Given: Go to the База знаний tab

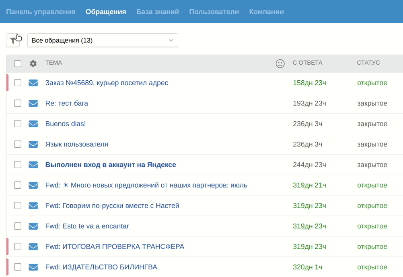Looking at the screenshot, I should click(157, 12).
